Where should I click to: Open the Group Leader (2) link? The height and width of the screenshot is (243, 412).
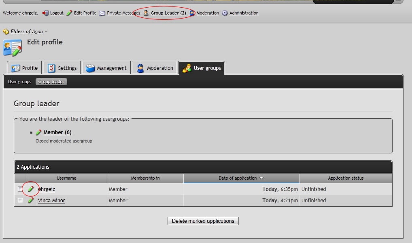(168, 13)
